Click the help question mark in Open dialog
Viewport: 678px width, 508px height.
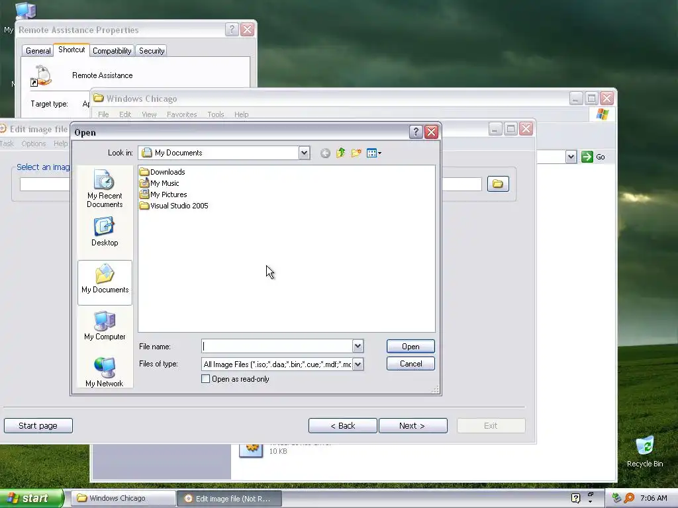coord(416,132)
